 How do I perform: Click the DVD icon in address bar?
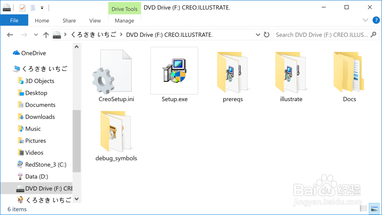click(x=57, y=35)
